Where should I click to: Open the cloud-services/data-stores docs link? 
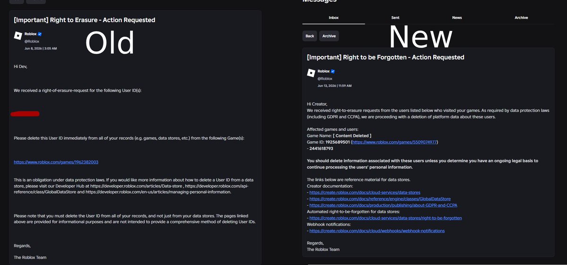tap(365, 193)
